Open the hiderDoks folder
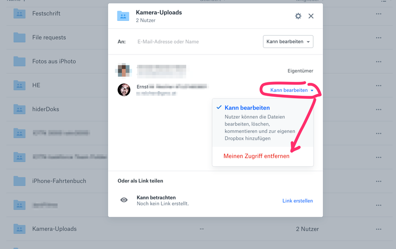This screenshot has height=249, width=396. pyautogui.click(x=46, y=109)
